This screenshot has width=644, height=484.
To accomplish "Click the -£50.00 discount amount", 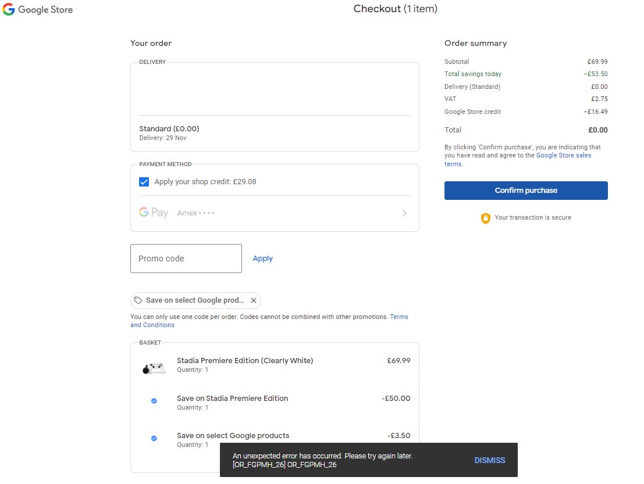I will click(x=396, y=398).
